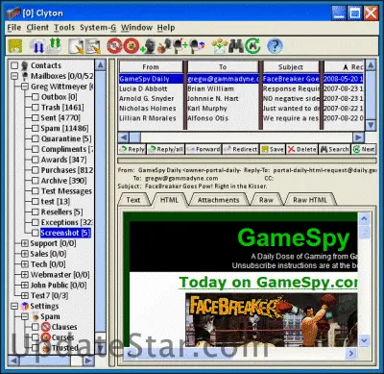Check the box next to Contacts
The height and width of the screenshot is (374, 384).
14,65
